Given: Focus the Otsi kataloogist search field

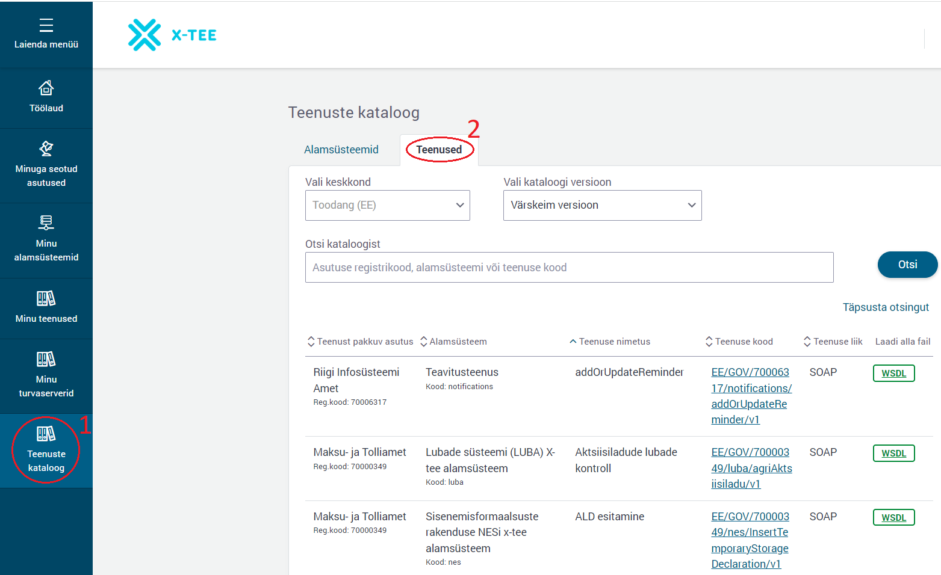Looking at the screenshot, I should [x=569, y=268].
